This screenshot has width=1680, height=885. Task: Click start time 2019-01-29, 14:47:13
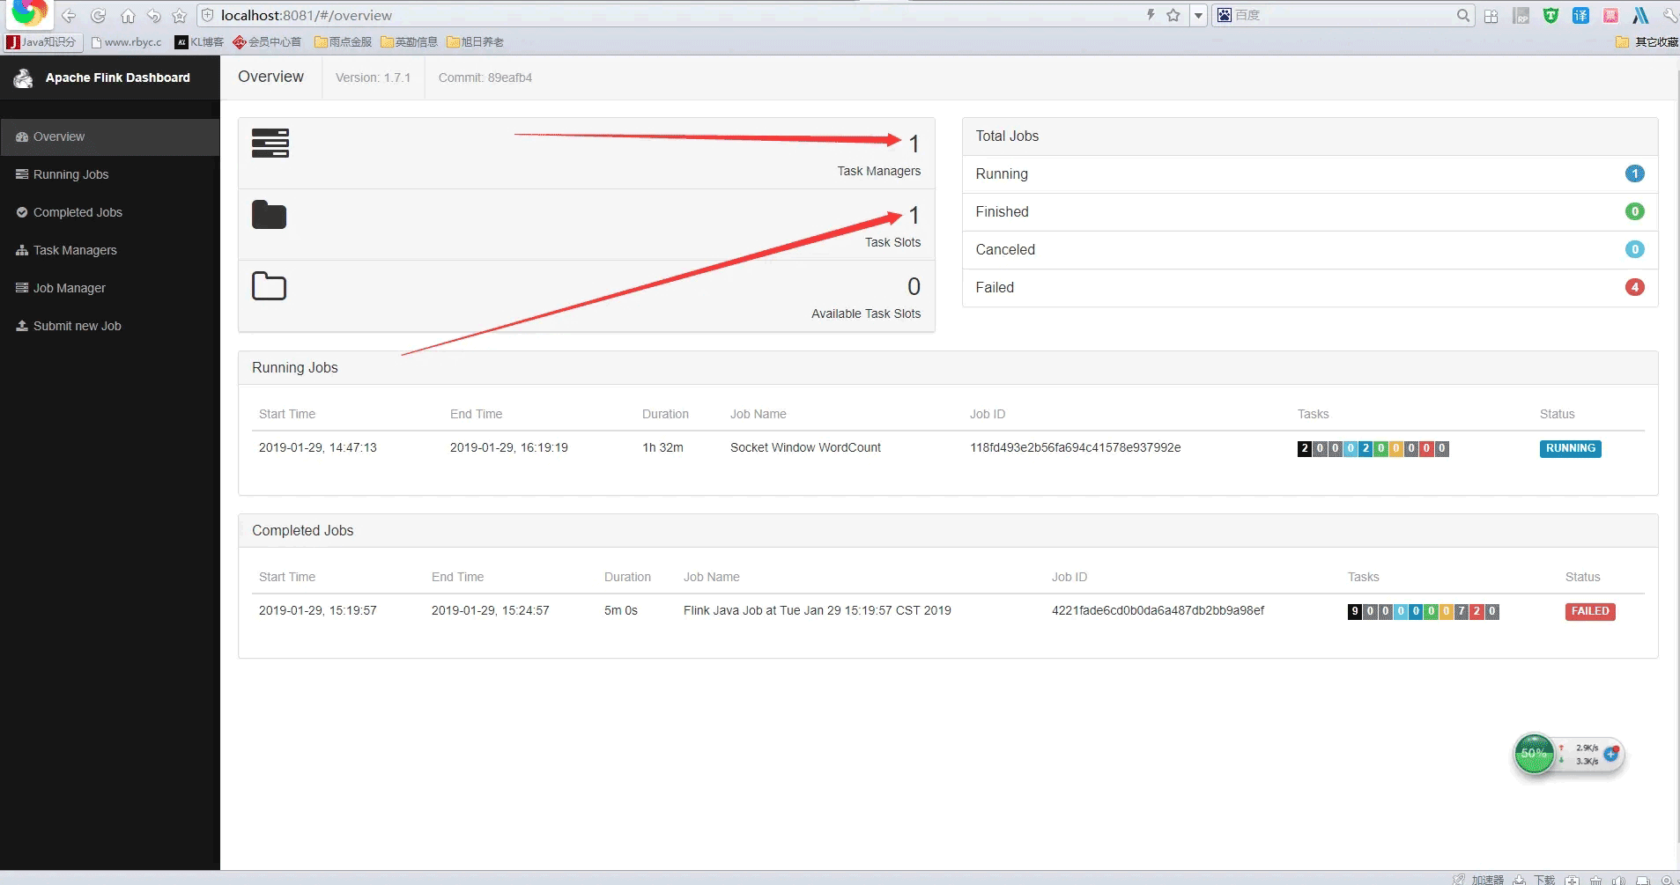[317, 447]
